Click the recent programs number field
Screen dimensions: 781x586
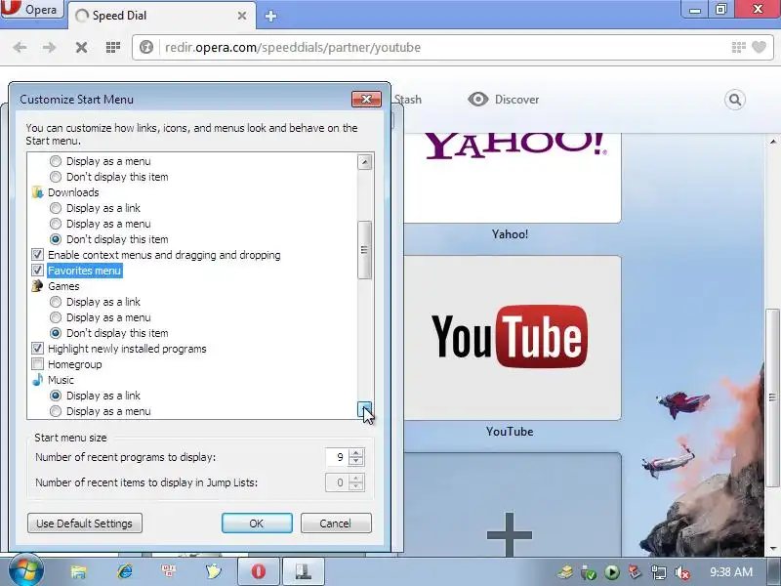click(x=337, y=457)
